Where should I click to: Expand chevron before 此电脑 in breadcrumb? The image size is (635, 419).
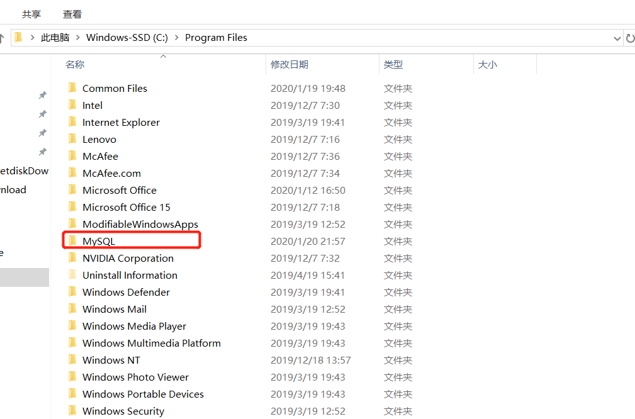tap(32, 38)
